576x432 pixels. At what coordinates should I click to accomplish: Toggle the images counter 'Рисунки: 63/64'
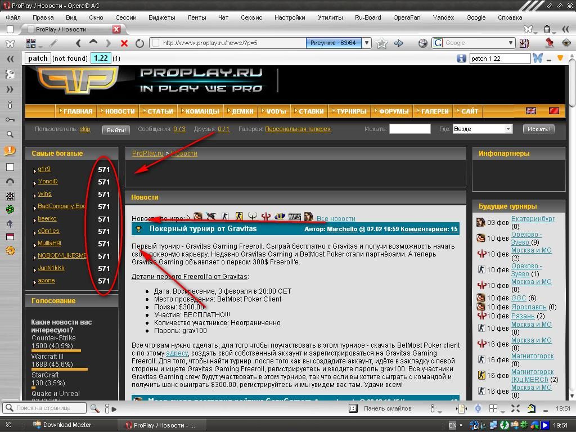tap(333, 43)
